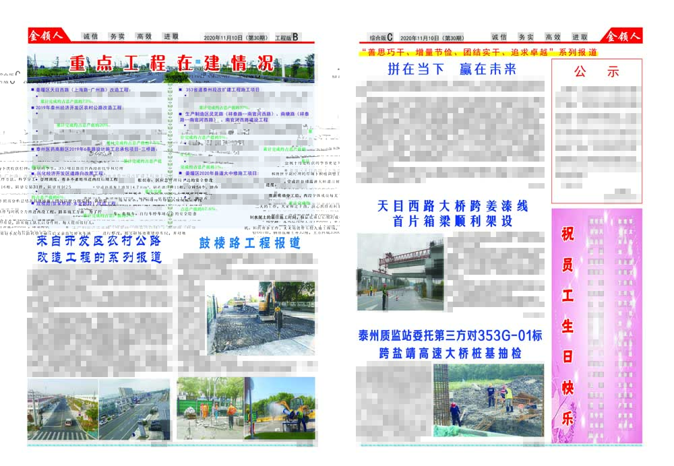
Task: Click 务实 in the left page header
Action: [x=117, y=36]
